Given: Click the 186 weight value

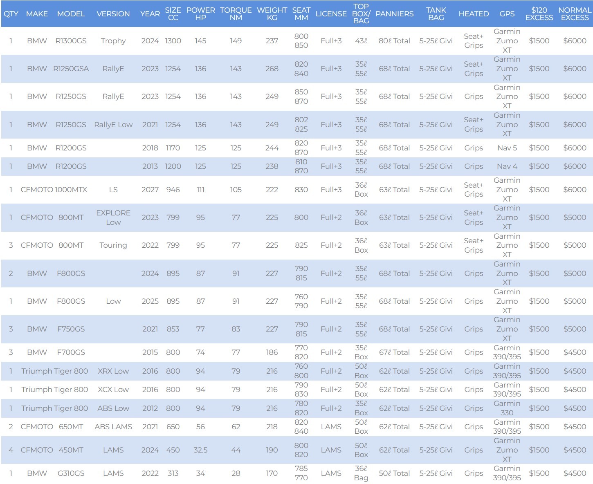Looking at the screenshot, I should tap(272, 352).
